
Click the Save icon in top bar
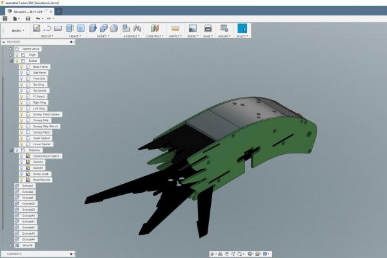pyautogui.click(x=28, y=18)
